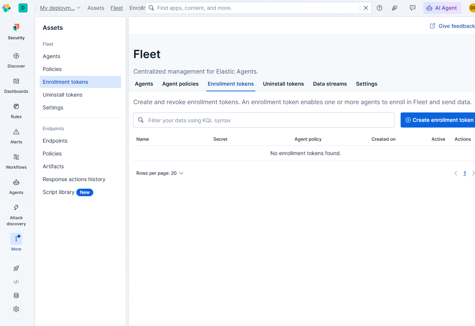This screenshot has height=326, width=475.
Task: Open the user profile avatar menu
Action: [x=472, y=8]
